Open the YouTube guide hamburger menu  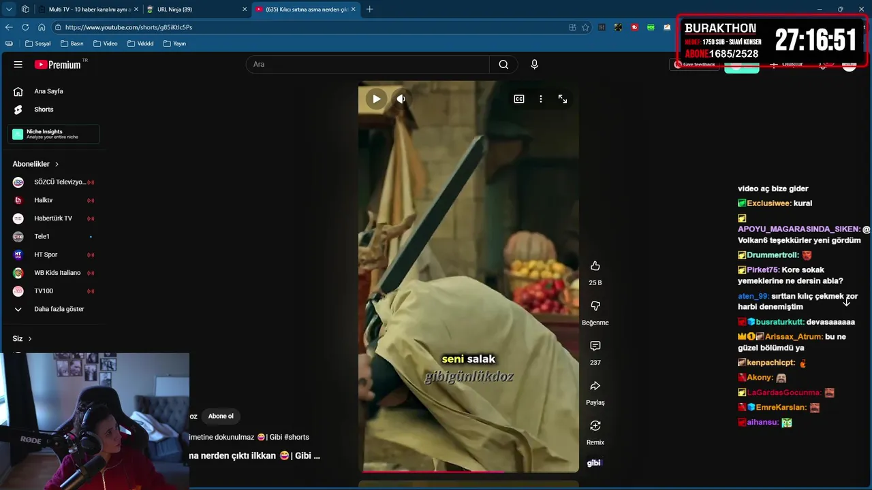tap(18, 65)
